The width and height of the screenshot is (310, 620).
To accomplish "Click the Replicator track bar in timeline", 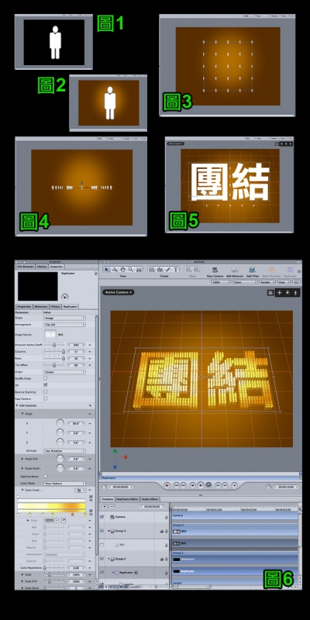I will tap(236, 571).
